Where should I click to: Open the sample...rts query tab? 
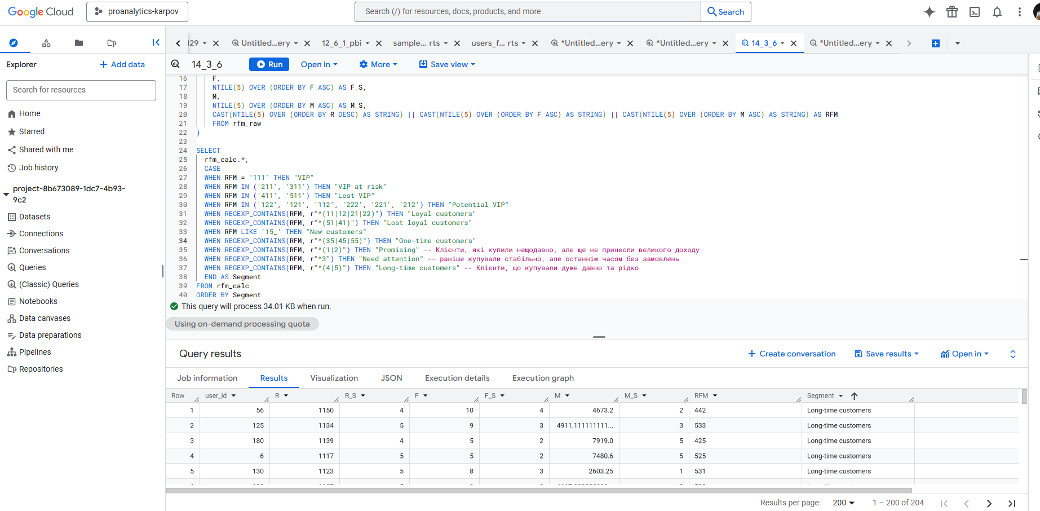416,43
